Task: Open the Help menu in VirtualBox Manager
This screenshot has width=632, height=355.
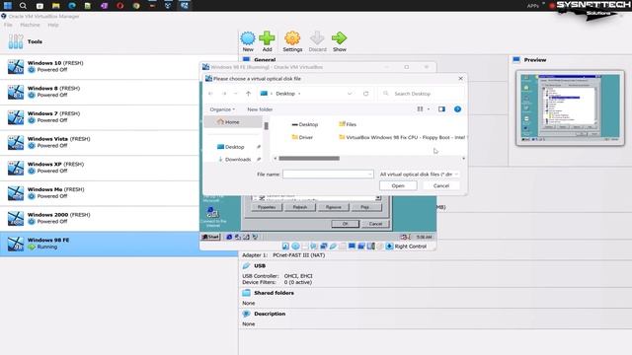Action: click(53, 25)
